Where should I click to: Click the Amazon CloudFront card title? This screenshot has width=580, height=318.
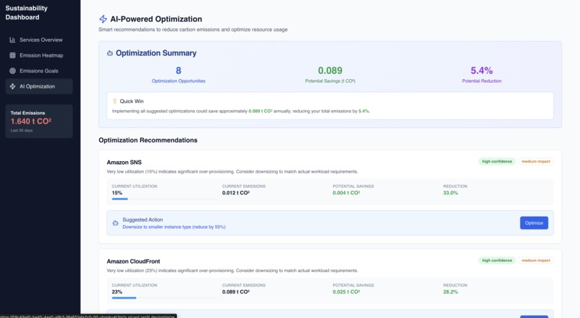point(134,261)
